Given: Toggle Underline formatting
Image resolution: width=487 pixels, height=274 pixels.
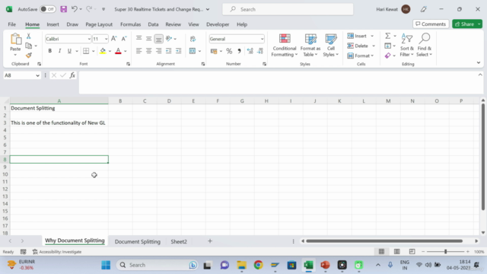Looking at the screenshot, I should [69, 51].
